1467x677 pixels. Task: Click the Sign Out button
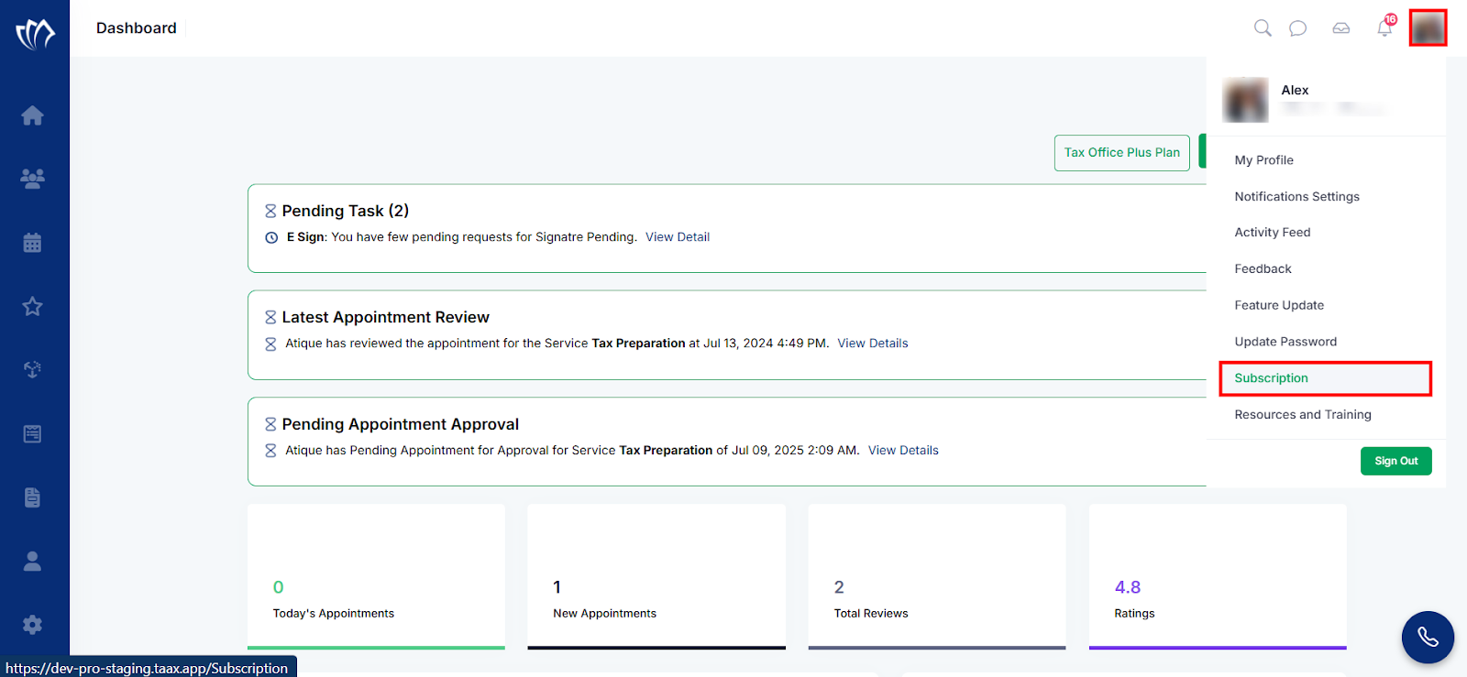point(1395,461)
